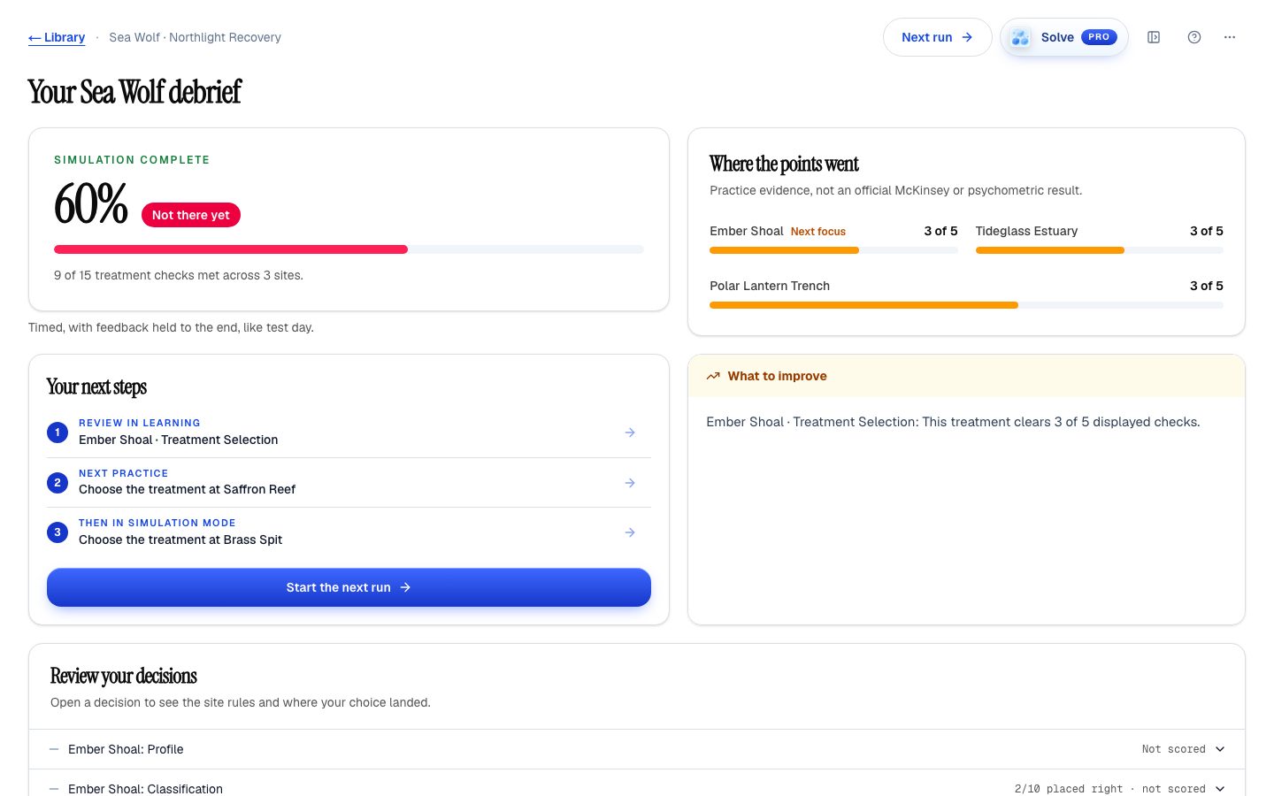Image resolution: width=1274 pixels, height=796 pixels.
Task: Click the 'Where the points went' heading
Action: click(784, 164)
